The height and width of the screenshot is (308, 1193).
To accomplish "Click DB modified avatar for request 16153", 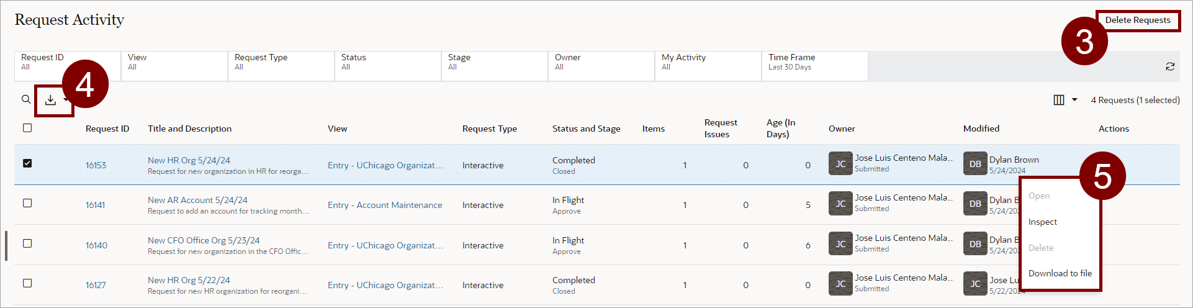I will (x=975, y=164).
